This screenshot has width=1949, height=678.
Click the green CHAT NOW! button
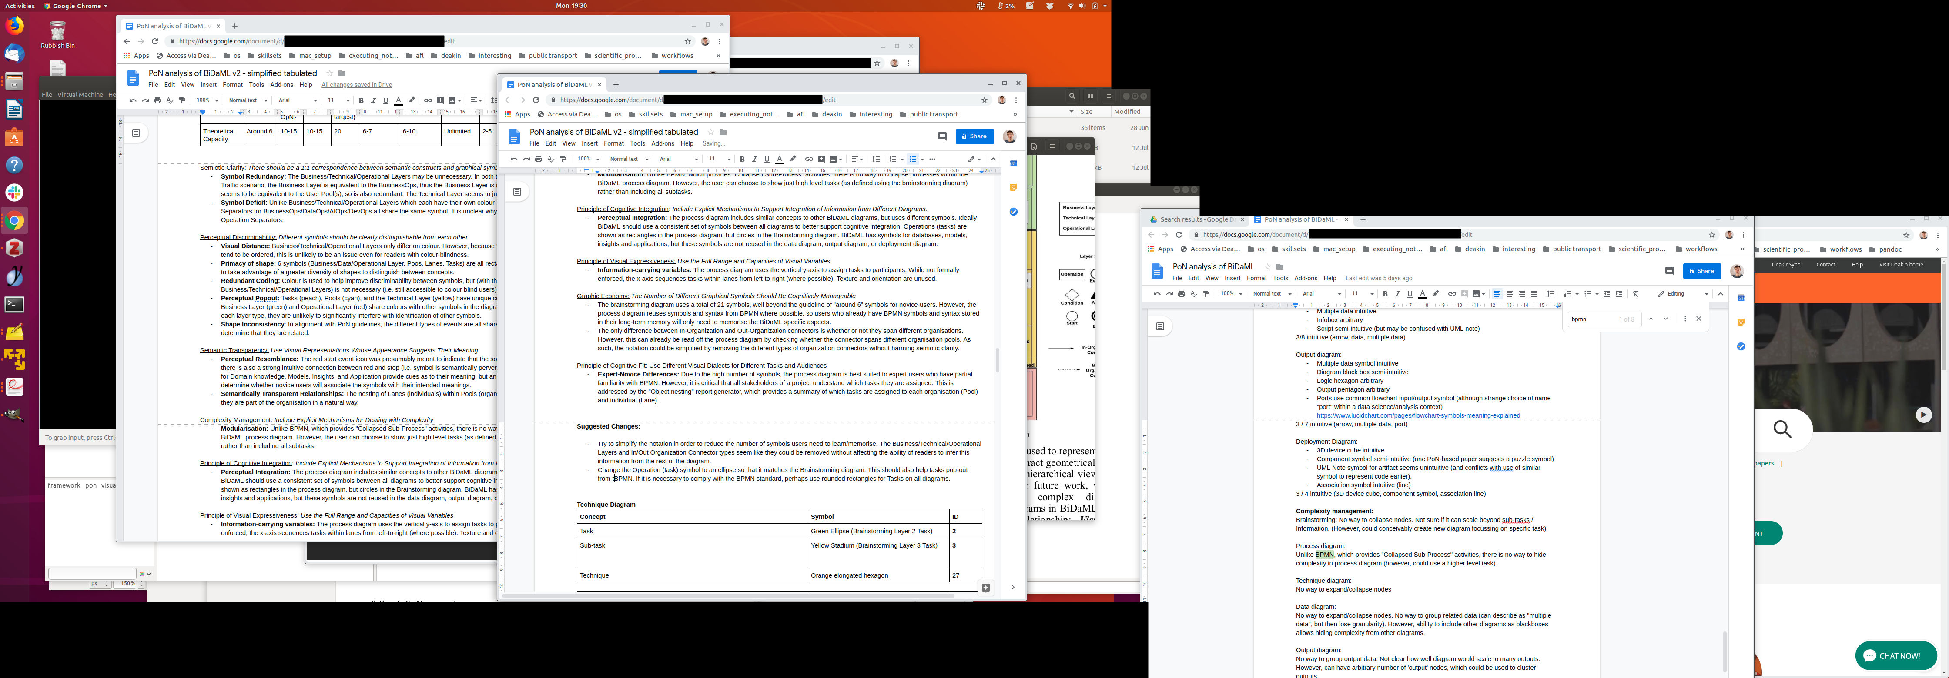point(1895,655)
